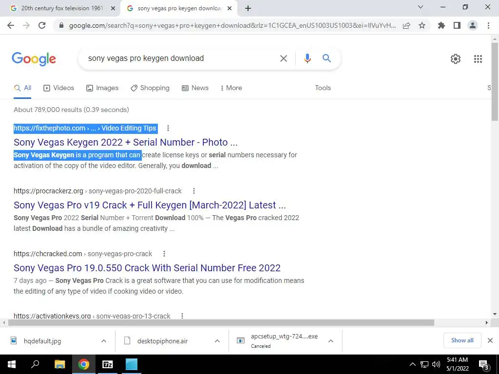Click the forward navigation arrow

pos(26,25)
